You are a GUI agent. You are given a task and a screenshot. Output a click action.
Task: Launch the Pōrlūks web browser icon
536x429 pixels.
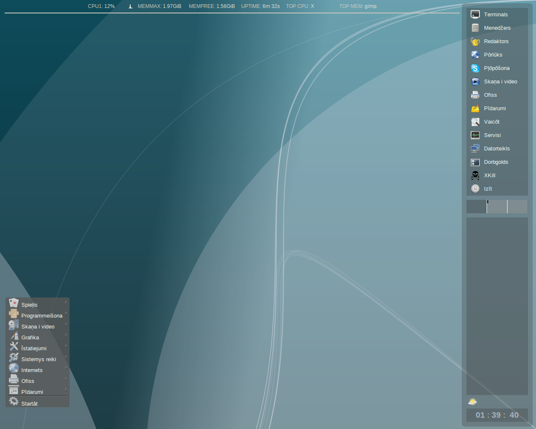pos(475,55)
